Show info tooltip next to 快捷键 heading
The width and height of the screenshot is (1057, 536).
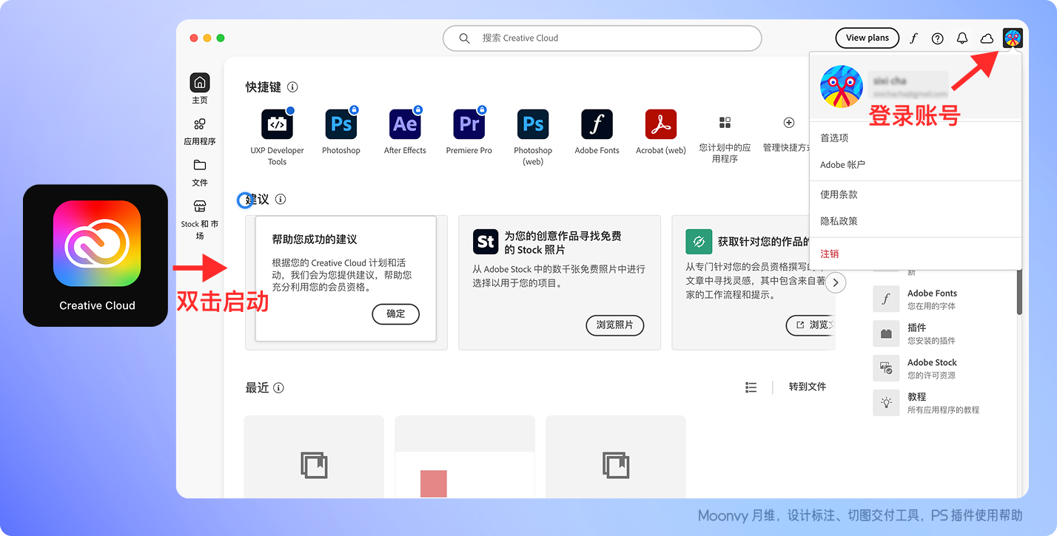292,87
